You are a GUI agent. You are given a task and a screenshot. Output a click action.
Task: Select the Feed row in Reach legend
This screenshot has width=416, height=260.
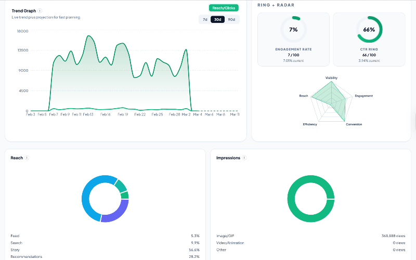(x=105, y=236)
